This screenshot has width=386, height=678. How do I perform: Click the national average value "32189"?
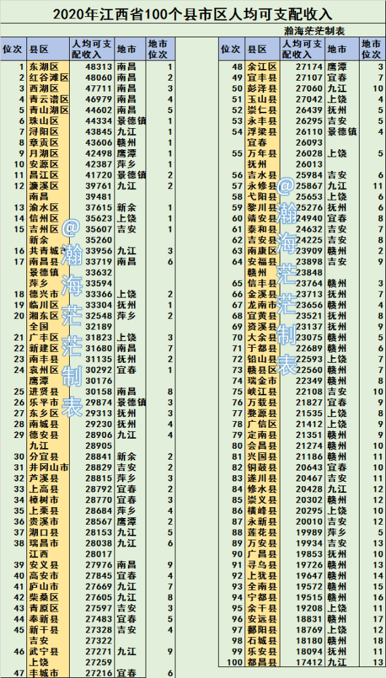point(99,327)
